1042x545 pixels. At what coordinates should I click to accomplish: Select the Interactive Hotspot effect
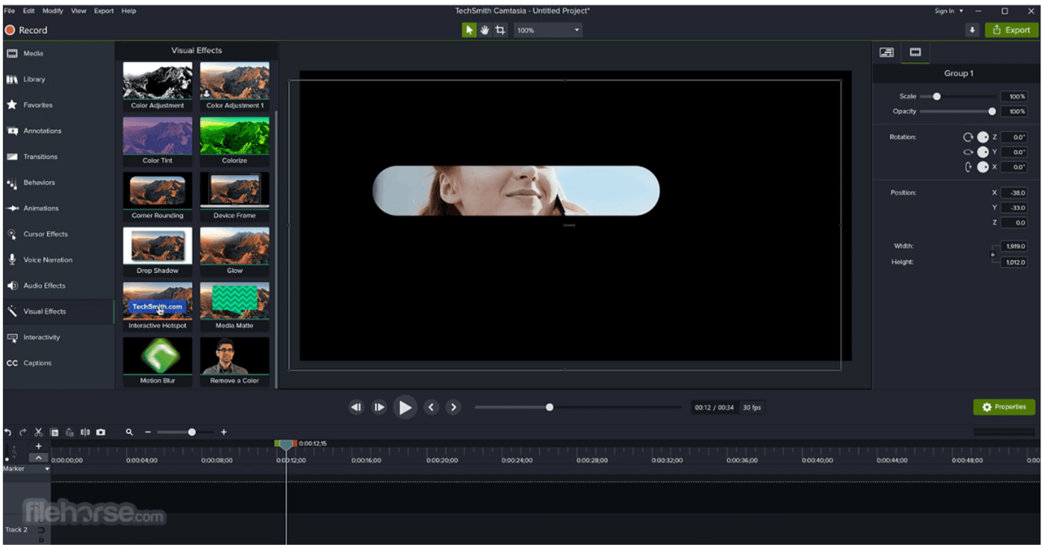157,306
